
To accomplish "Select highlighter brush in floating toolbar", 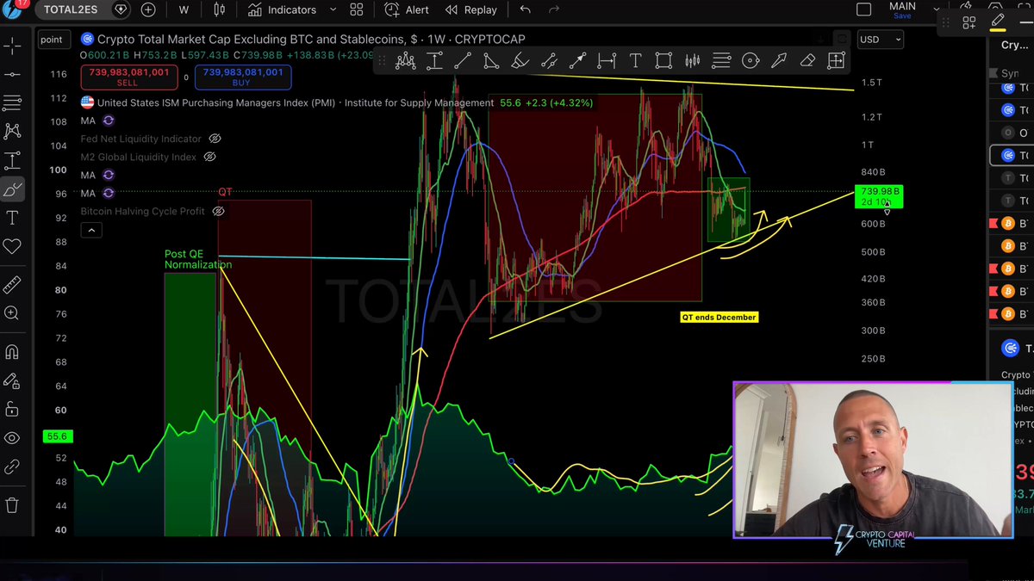I will pos(520,60).
